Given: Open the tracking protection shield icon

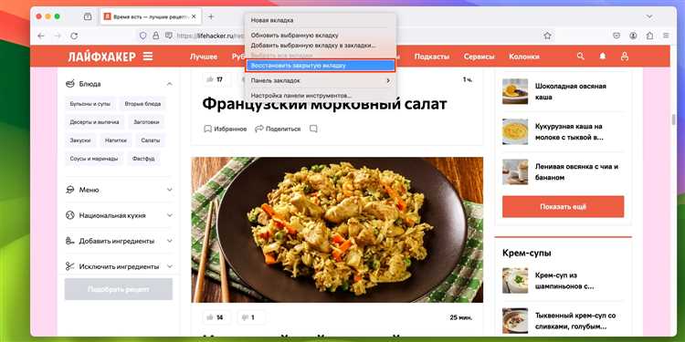Looking at the screenshot, I should tap(142, 36).
